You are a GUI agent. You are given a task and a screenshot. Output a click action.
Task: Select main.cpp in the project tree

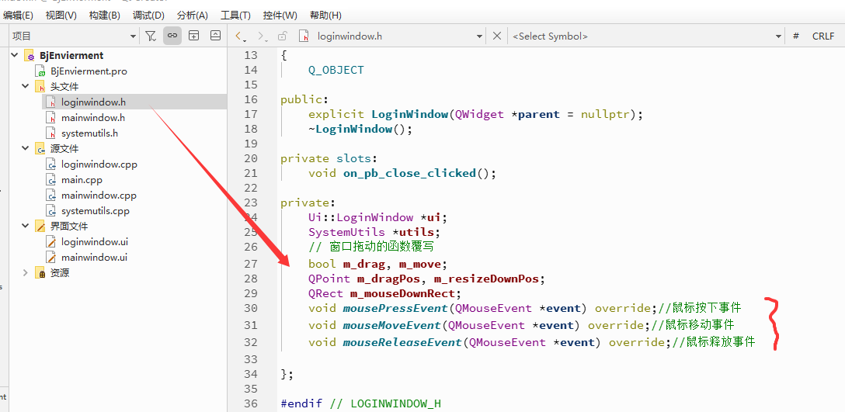point(82,180)
